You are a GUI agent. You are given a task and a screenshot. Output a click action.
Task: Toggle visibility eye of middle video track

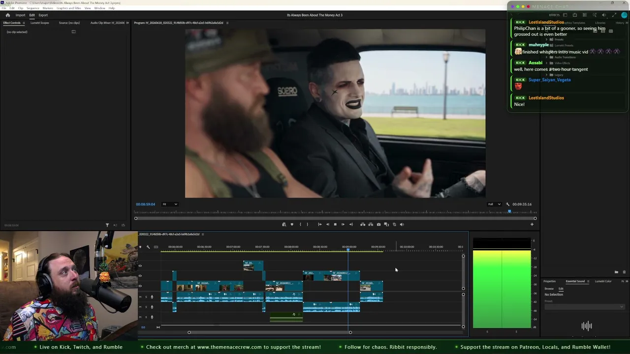pyautogui.click(x=140, y=276)
